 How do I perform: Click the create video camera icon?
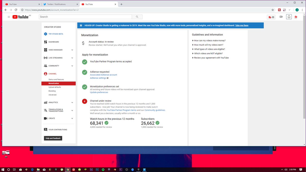point(281,17)
